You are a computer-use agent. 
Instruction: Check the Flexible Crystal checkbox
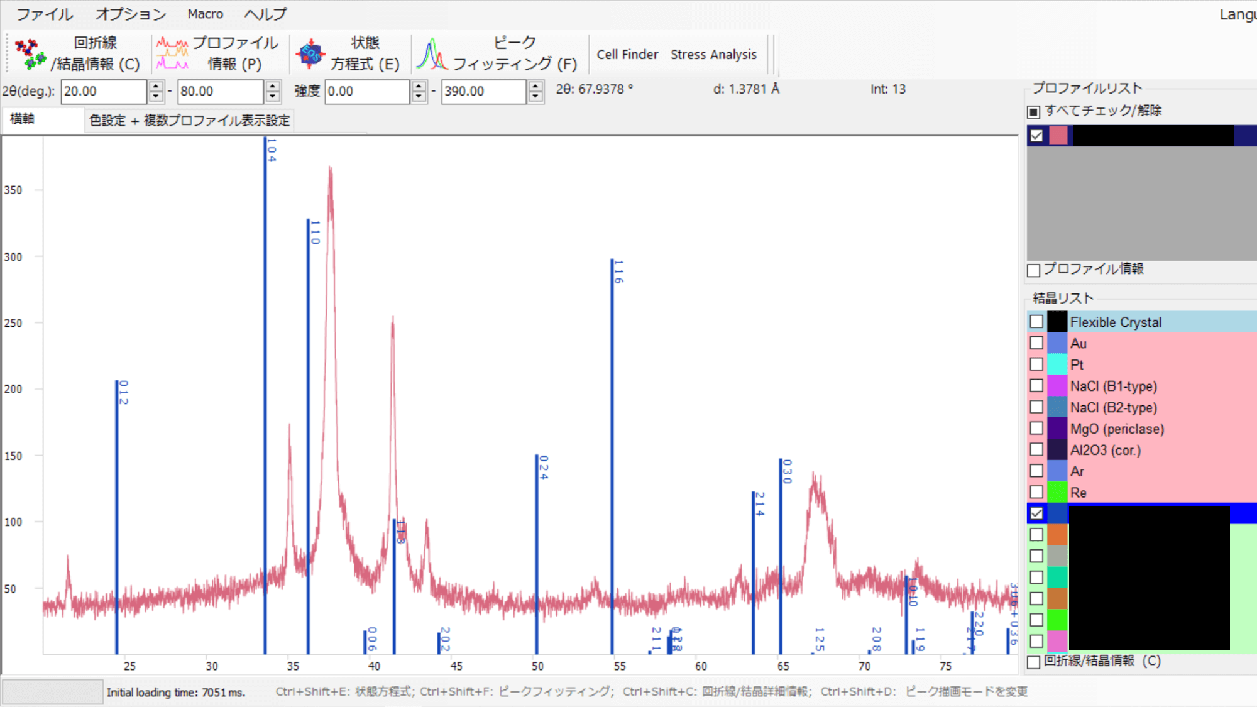1036,322
